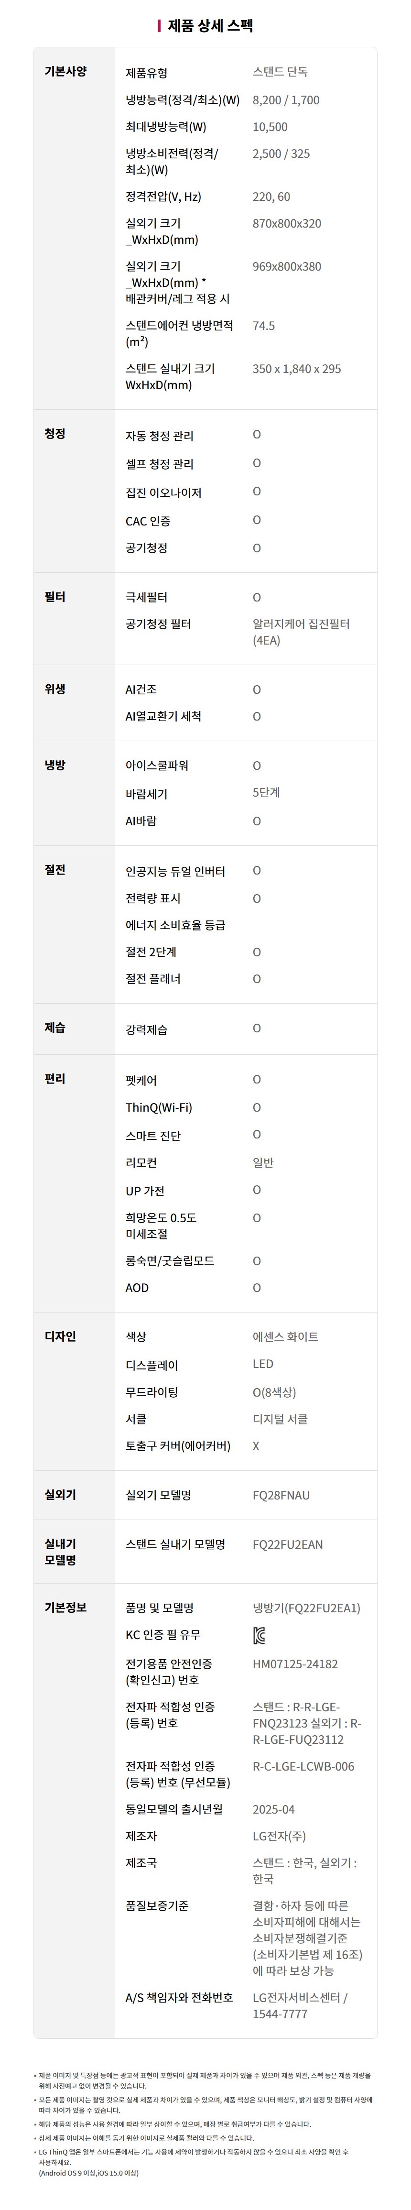Viewport: 411px width, 2210px height.
Task: Select wireless module number R-C-LGE-LCWB-006
Action: click(303, 1766)
